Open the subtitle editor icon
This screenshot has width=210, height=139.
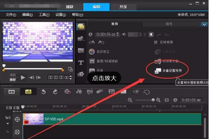point(111,92)
